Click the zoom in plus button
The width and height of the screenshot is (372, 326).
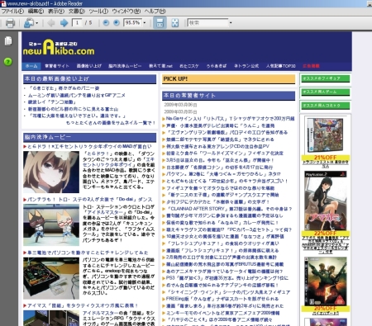(117, 23)
